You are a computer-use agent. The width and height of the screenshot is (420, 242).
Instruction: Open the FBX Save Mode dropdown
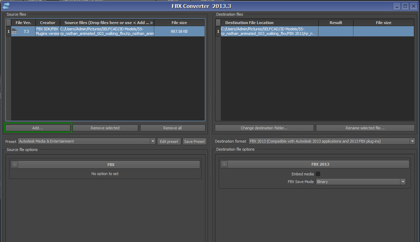404,181
